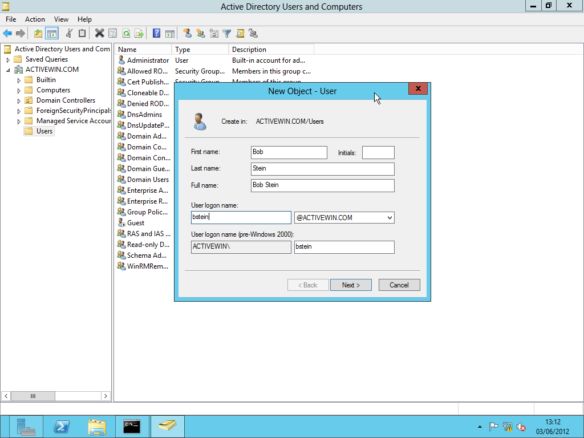584x438 pixels.
Task: Expand the Domain Controllers tree node
Action: coord(19,101)
